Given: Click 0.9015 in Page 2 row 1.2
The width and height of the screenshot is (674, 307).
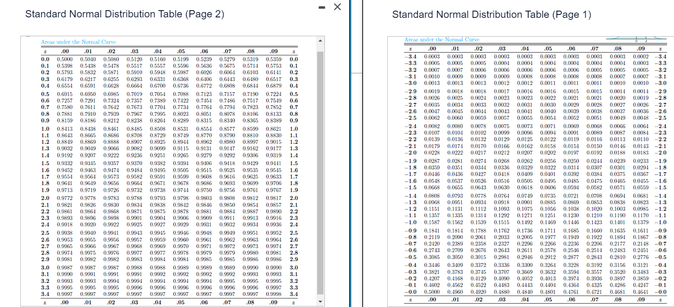Looking at the screenshot, I should click(x=273, y=142).
